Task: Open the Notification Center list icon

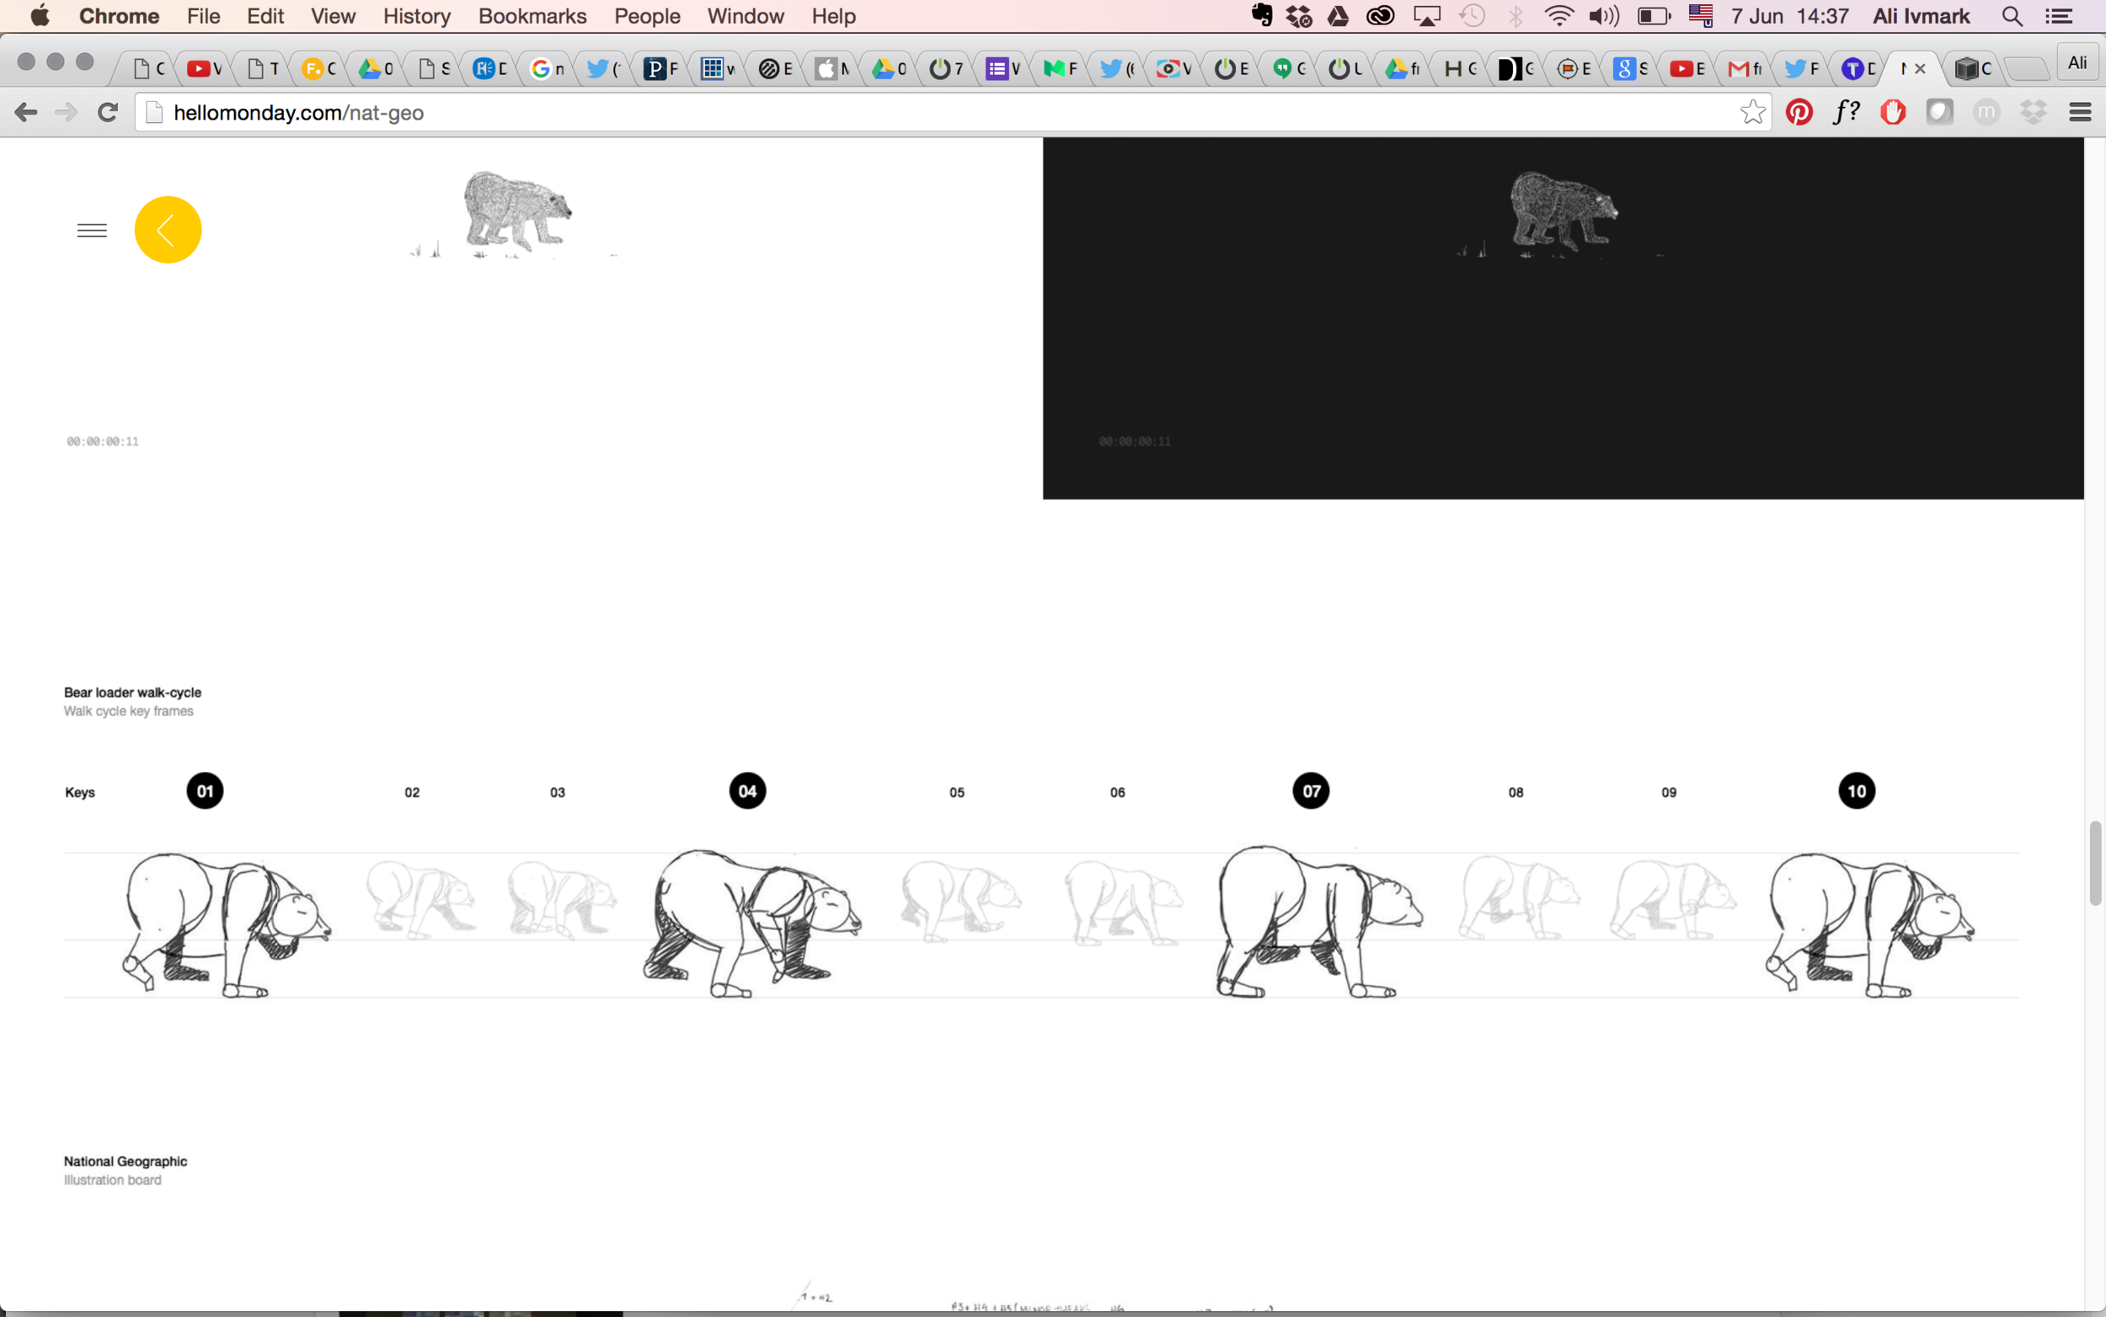Action: pyautogui.click(x=2058, y=16)
